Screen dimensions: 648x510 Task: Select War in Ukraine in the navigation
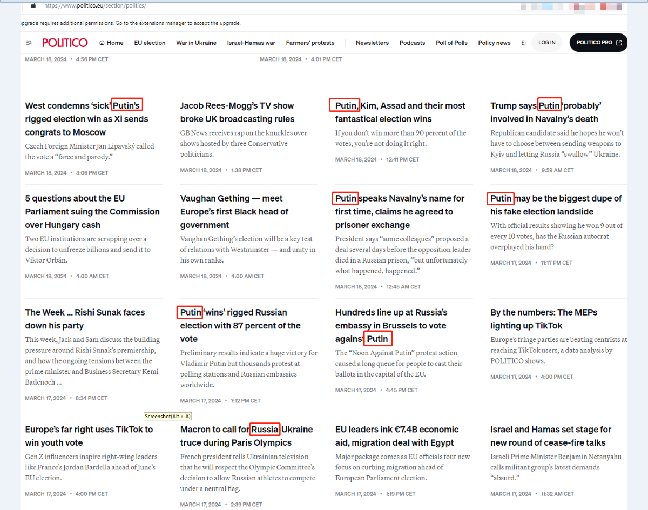coord(196,43)
